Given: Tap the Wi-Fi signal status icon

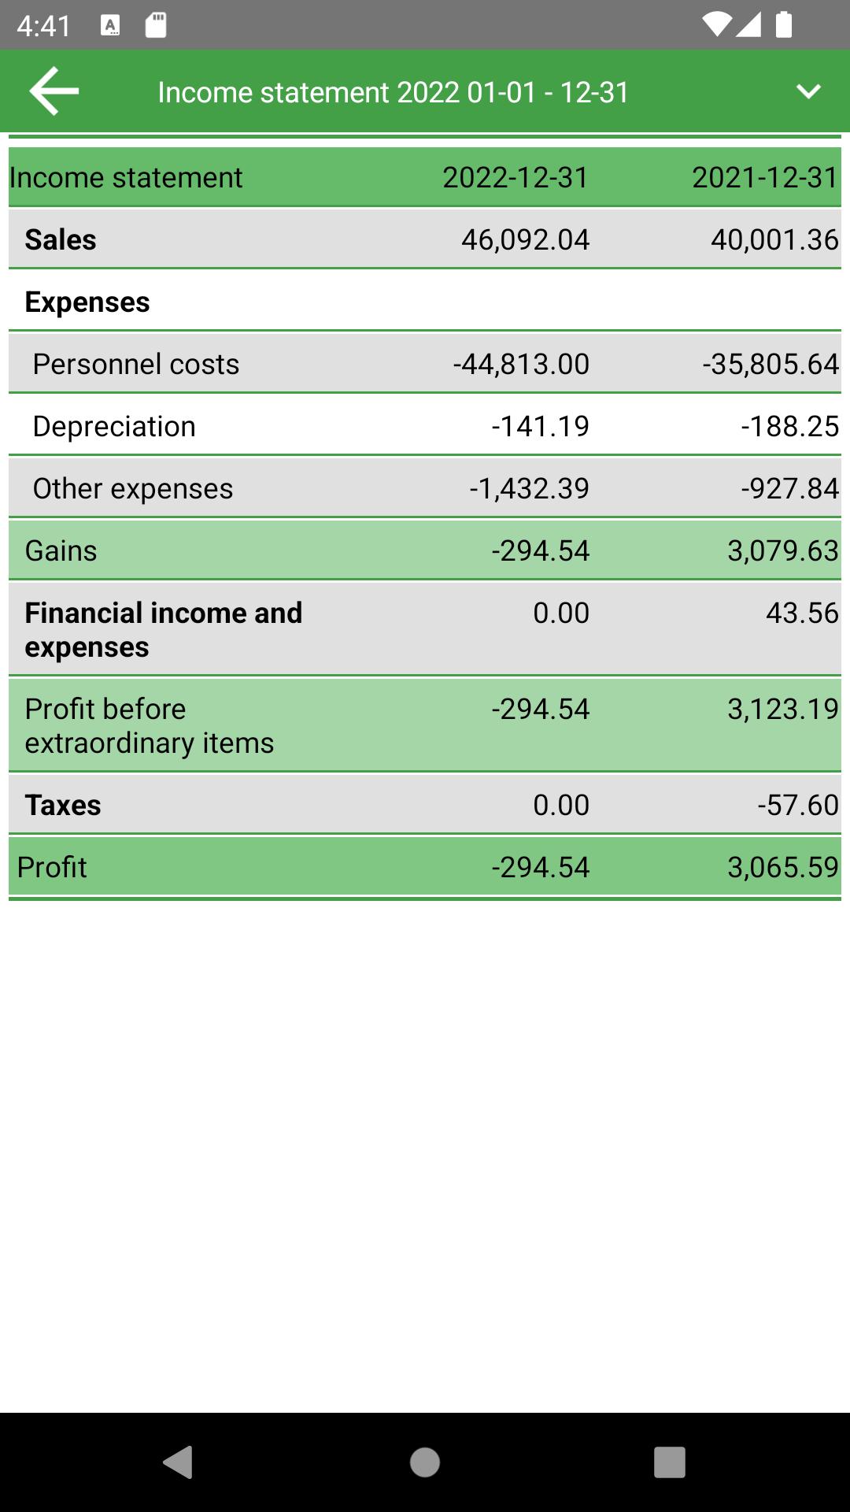Looking at the screenshot, I should pos(716,25).
